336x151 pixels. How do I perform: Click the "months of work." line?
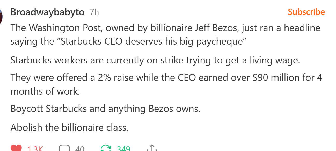45,91
